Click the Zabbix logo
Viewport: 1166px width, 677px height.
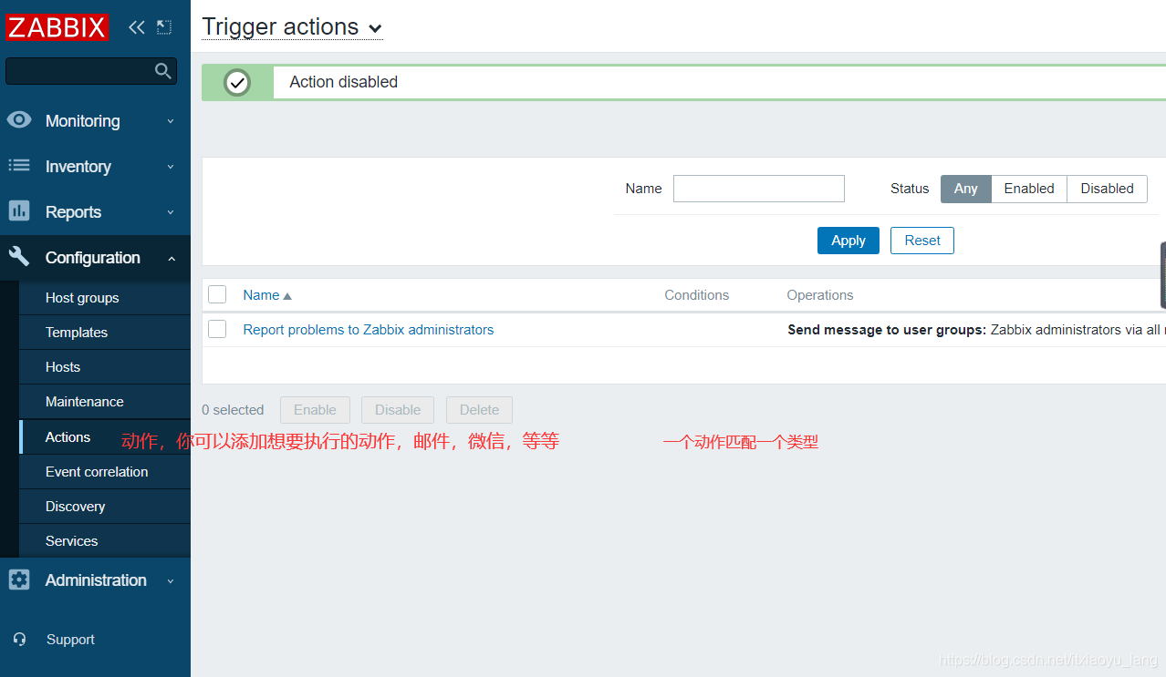[x=57, y=27]
